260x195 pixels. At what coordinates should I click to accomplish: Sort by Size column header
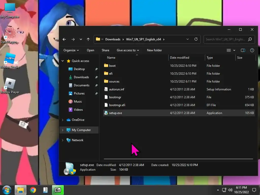pos(240,58)
